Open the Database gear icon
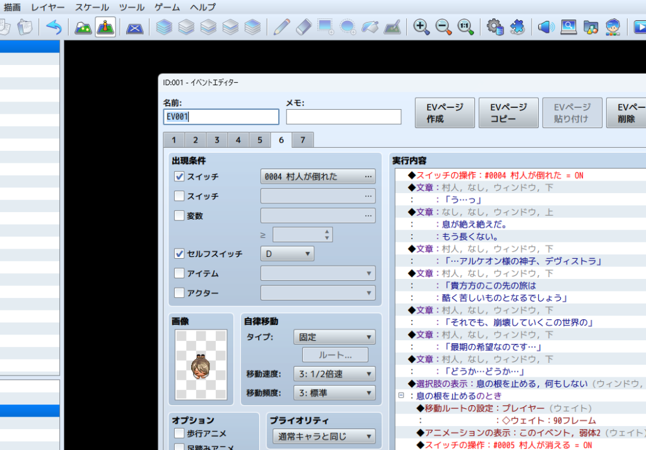The height and width of the screenshot is (450, 646). [x=495, y=27]
